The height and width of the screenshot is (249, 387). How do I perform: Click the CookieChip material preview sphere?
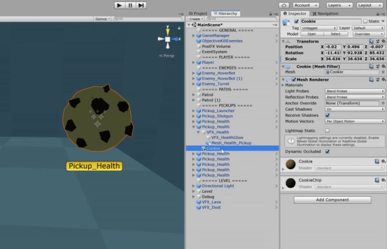coord(291,183)
